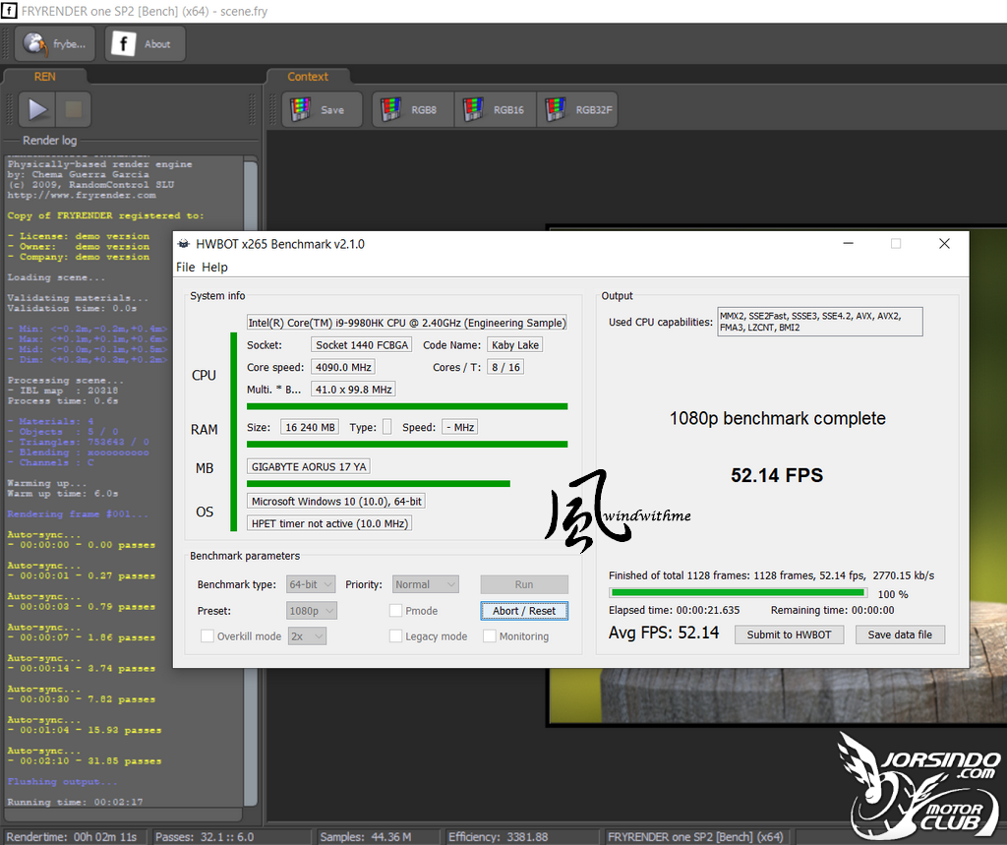
Task: Click the Efficiency: 3381.88 status entry
Action: [498, 837]
